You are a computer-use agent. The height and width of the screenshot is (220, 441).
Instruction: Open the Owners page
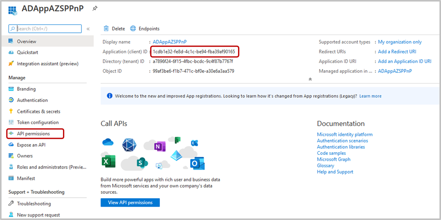25,156
